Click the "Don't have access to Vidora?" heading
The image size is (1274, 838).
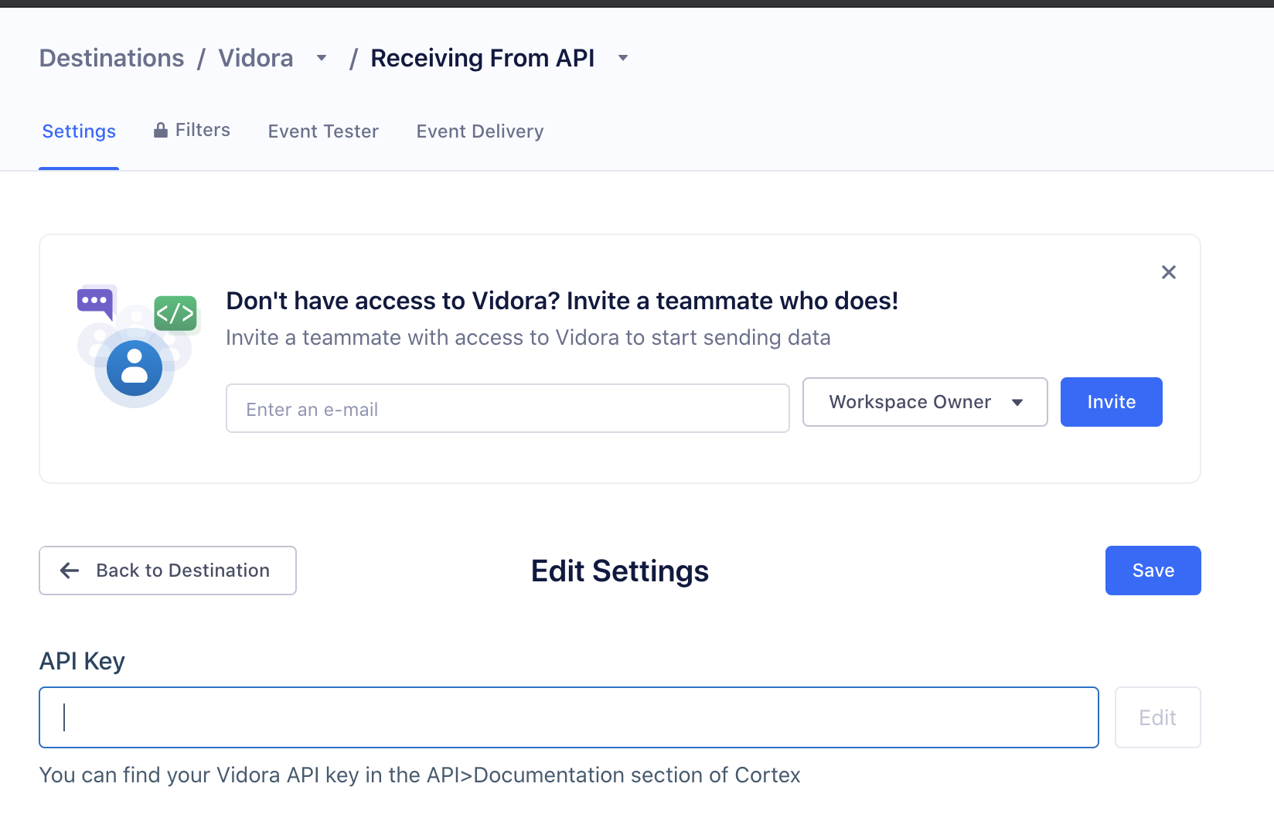pos(562,301)
